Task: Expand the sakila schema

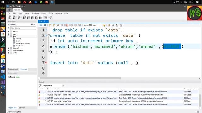Action: (x=9, y=31)
